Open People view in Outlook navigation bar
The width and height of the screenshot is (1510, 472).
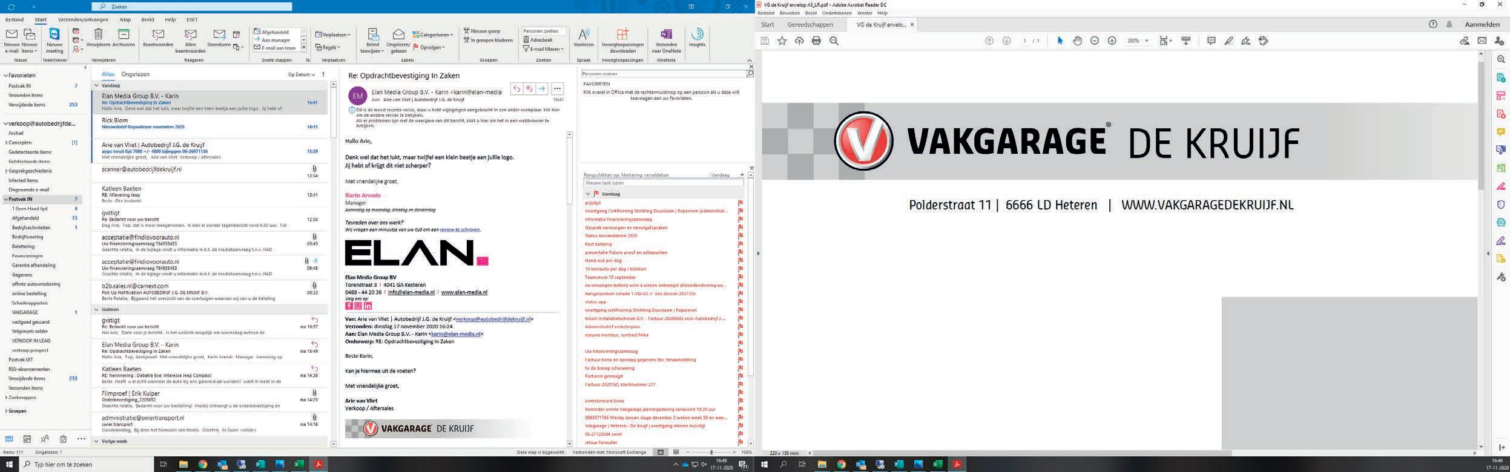[45, 439]
